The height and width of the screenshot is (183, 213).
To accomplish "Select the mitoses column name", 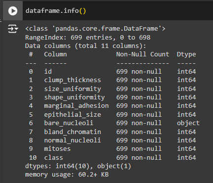I will pyautogui.click(x=57, y=149).
